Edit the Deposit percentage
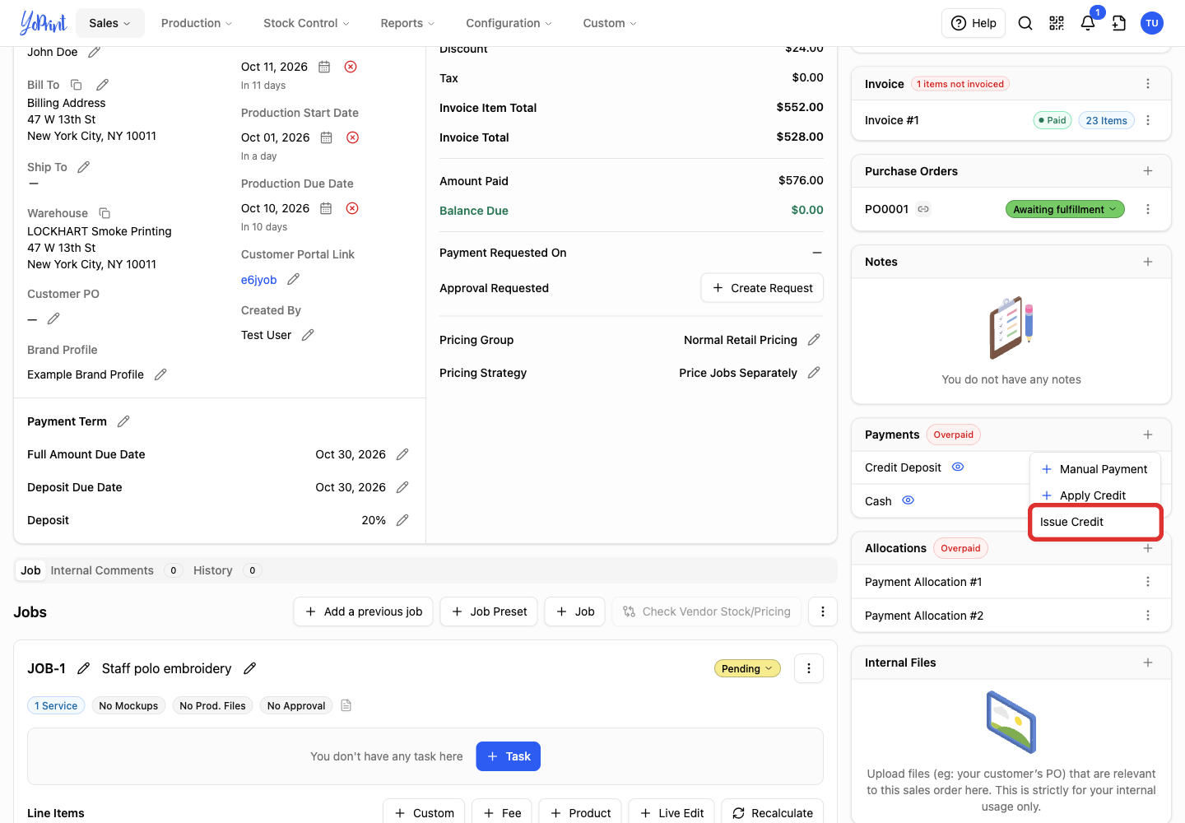 pos(402,520)
